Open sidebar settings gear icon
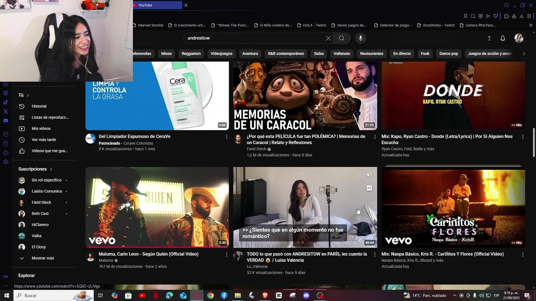 (x=5, y=162)
